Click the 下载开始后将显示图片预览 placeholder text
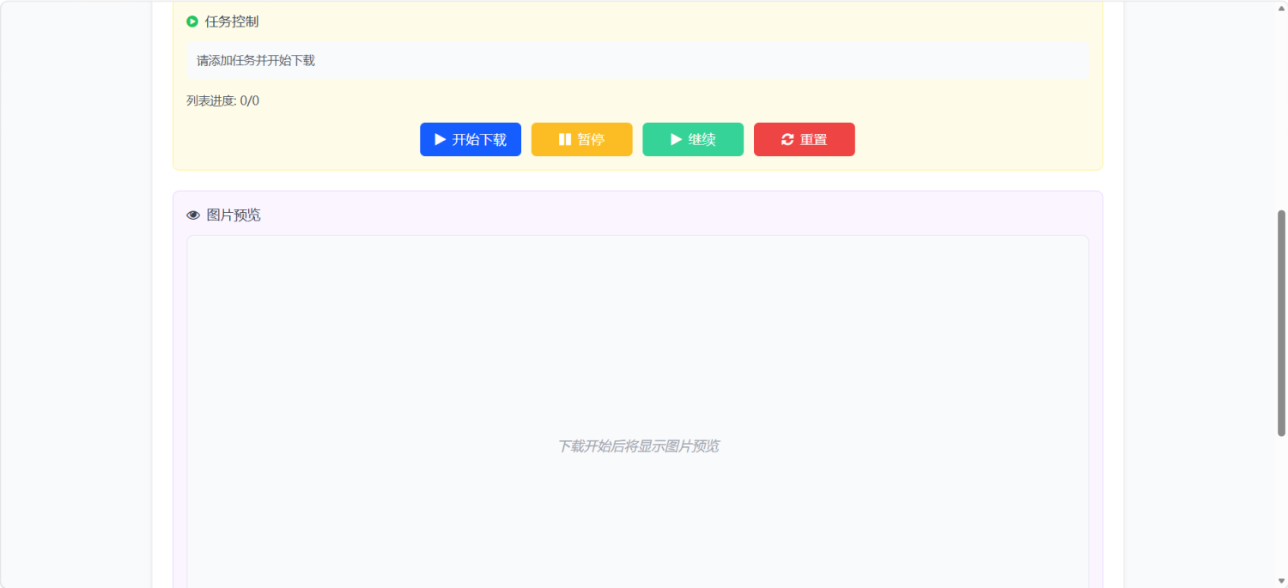 point(638,446)
